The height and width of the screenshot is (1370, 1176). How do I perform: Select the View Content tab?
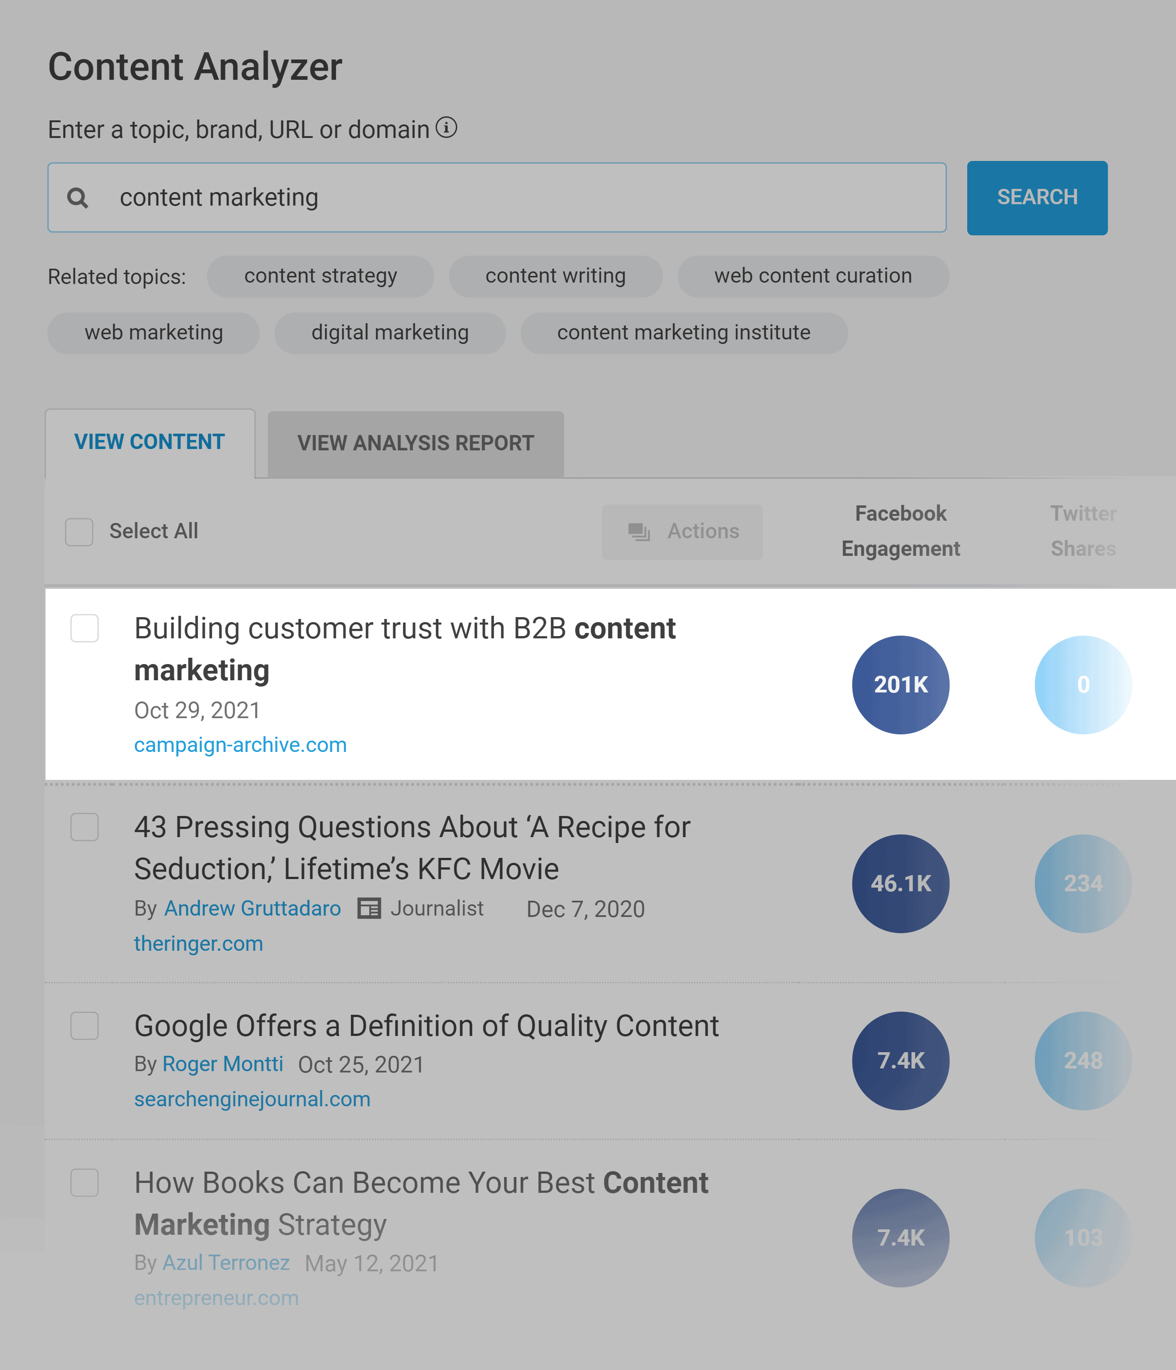[150, 442]
